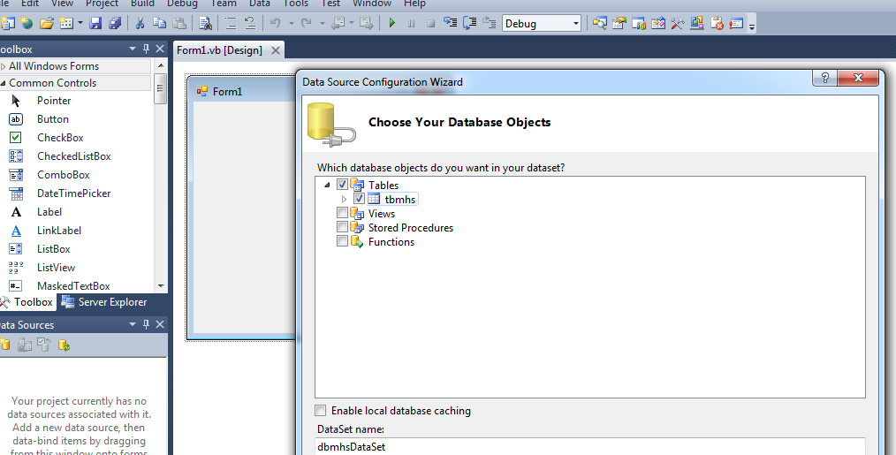Open the Debug configuration dropdown
This screenshot has height=455, width=896.
click(x=575, y=24)
